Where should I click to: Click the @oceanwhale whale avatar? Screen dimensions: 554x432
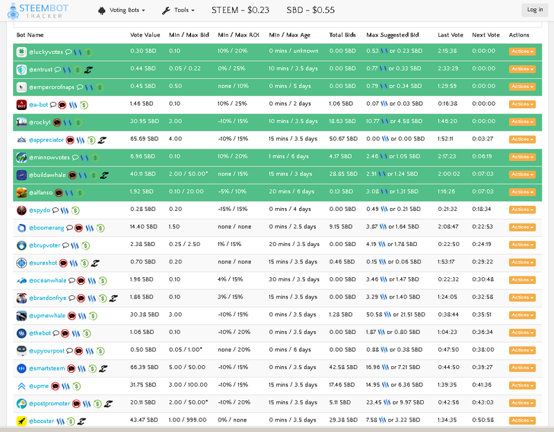pos(21,281)
